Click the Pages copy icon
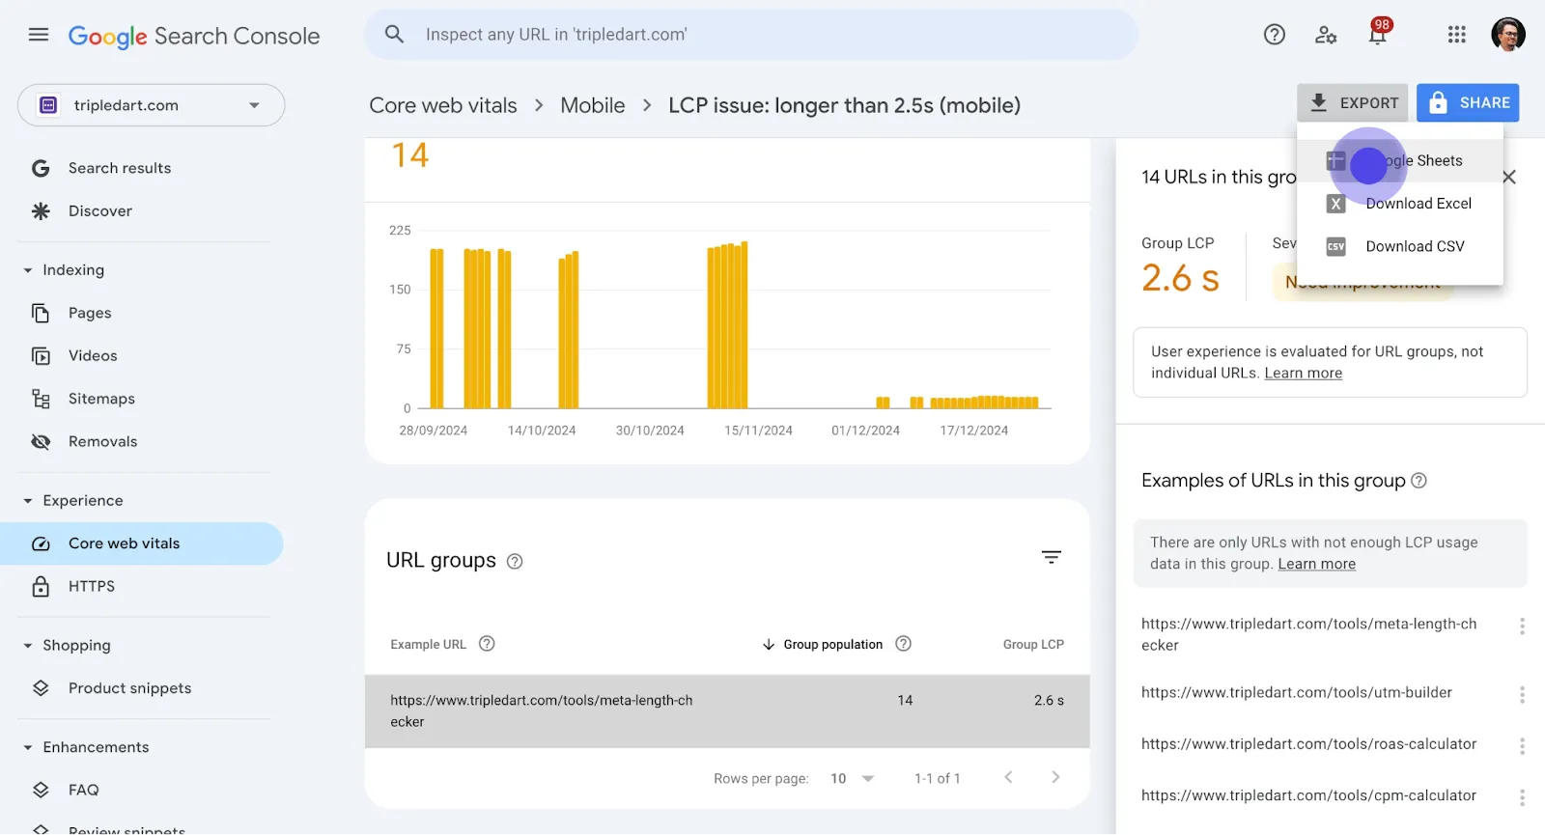Screen dimensions: 1545x835 point(41,313)
